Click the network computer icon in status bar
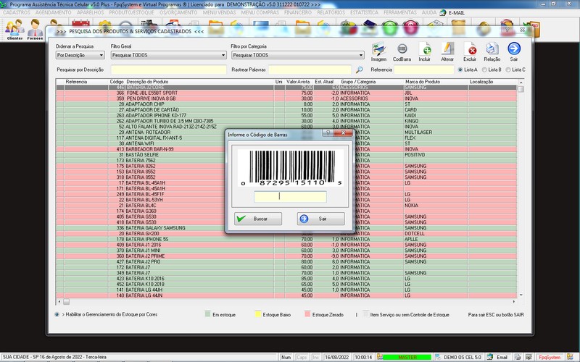The height and width of the screenshot is (362, 580). point(529,357)
